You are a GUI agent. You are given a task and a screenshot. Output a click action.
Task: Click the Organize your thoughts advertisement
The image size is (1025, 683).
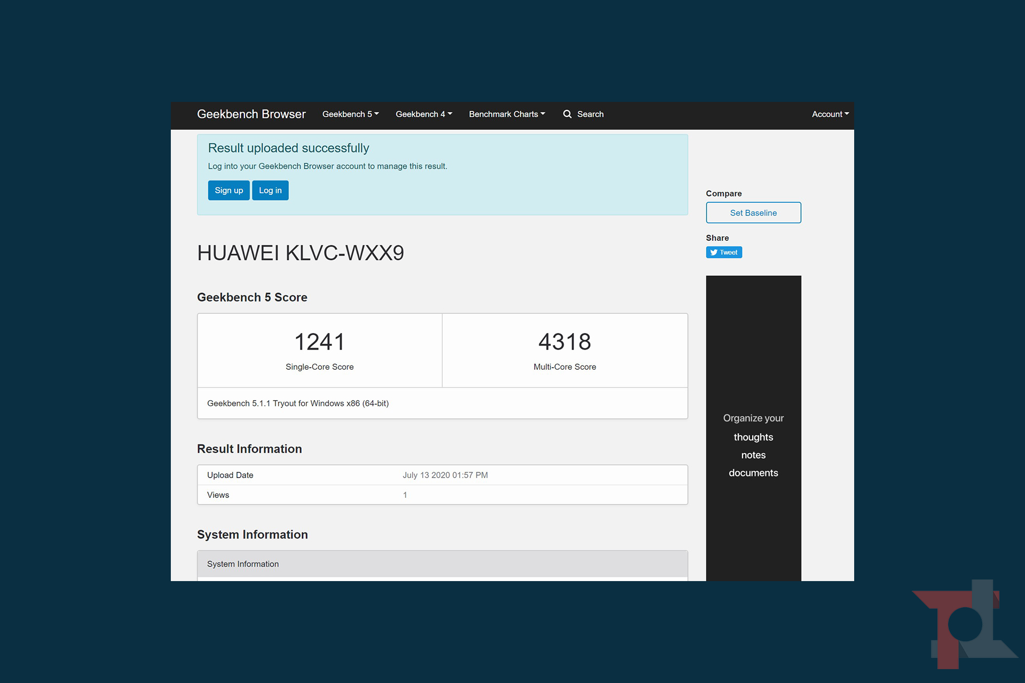pyautogui.click(x=753, y=428)
